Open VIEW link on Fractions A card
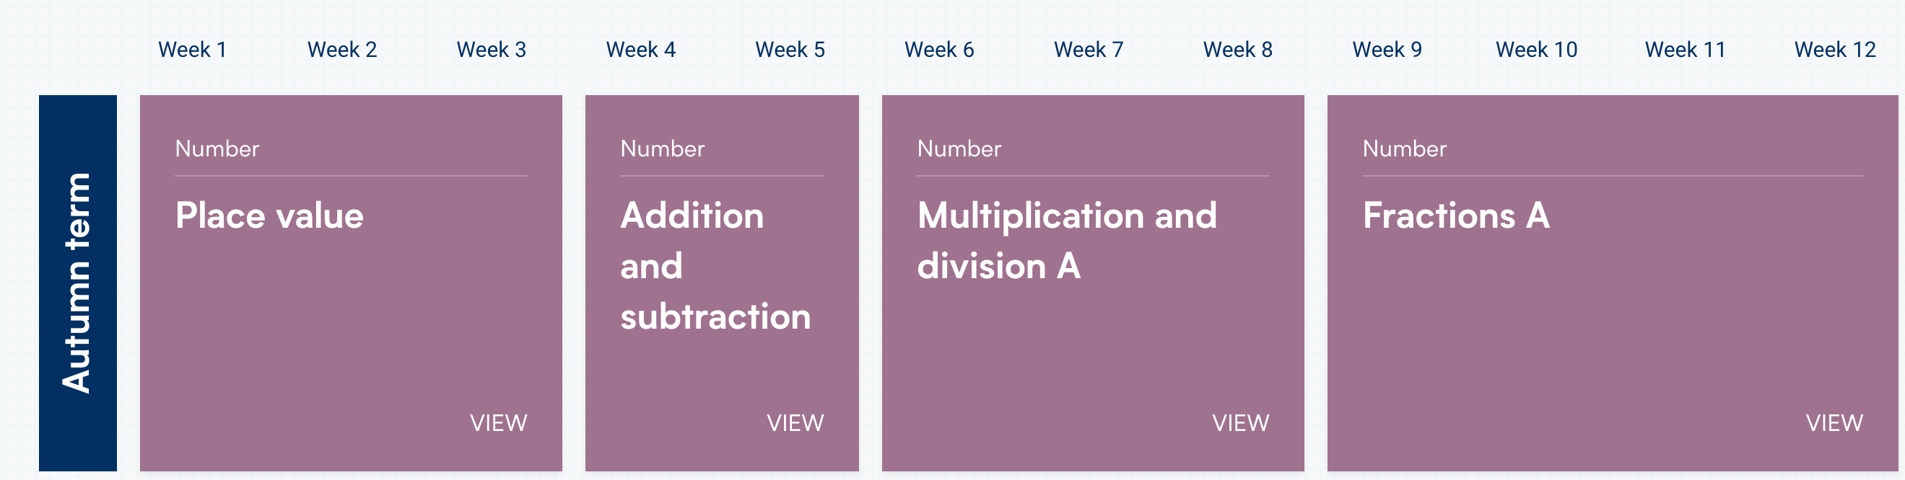1905x480 pixels. (x=1834, y=423)
